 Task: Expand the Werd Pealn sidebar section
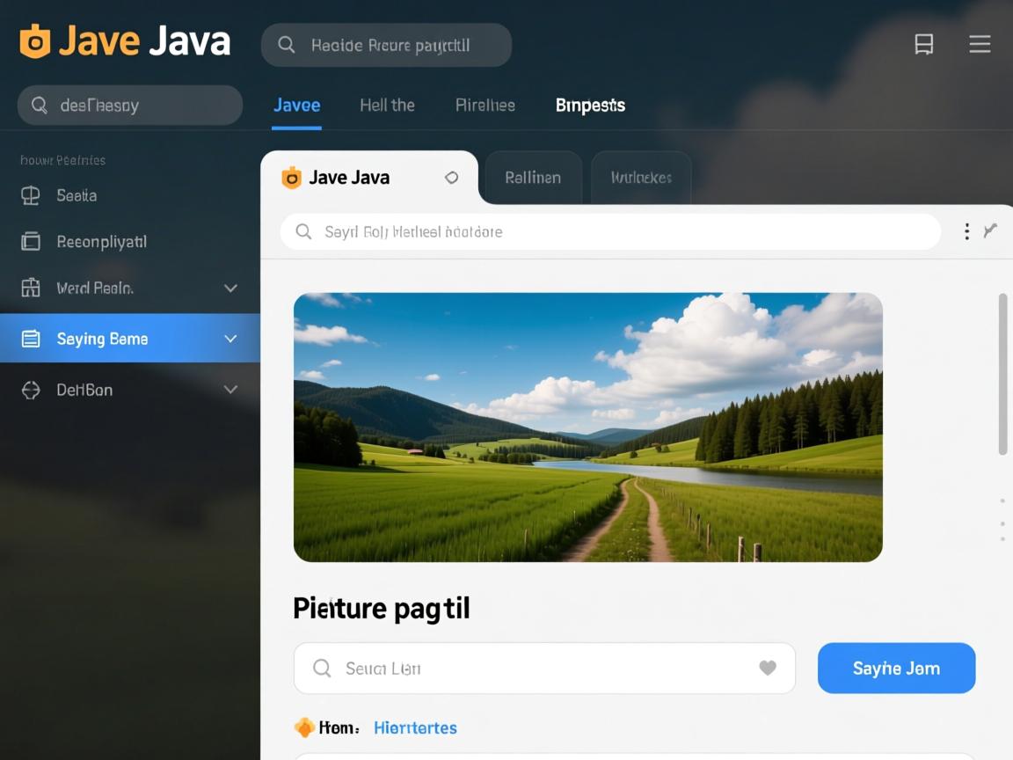(230, 288)
